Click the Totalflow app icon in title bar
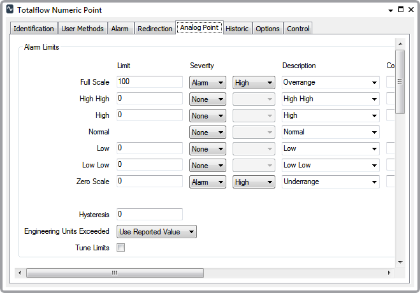420x293 pixels. (x=10, y=10)
